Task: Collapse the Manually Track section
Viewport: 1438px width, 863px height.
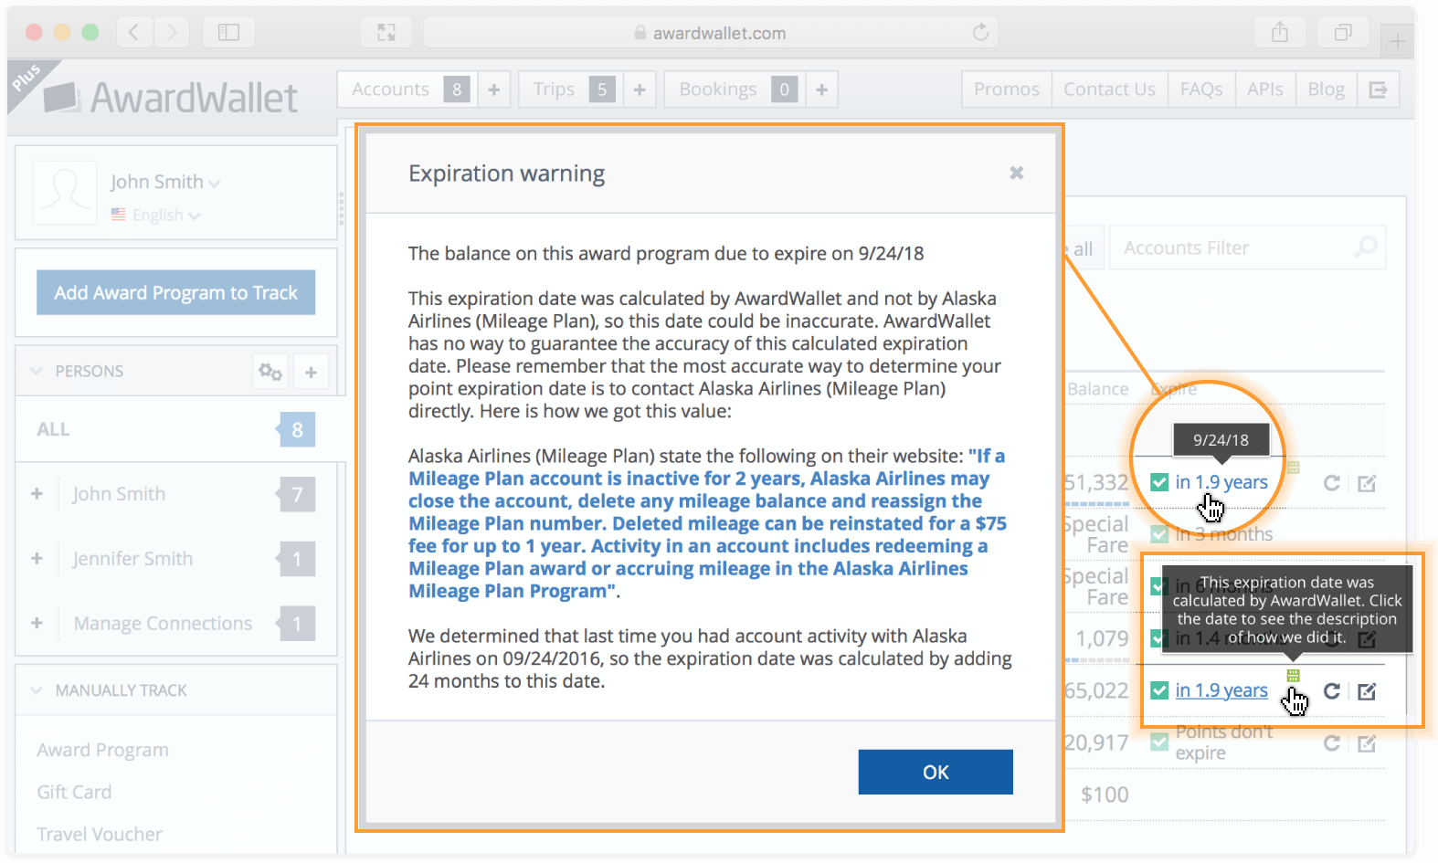Action: [37, 690]
